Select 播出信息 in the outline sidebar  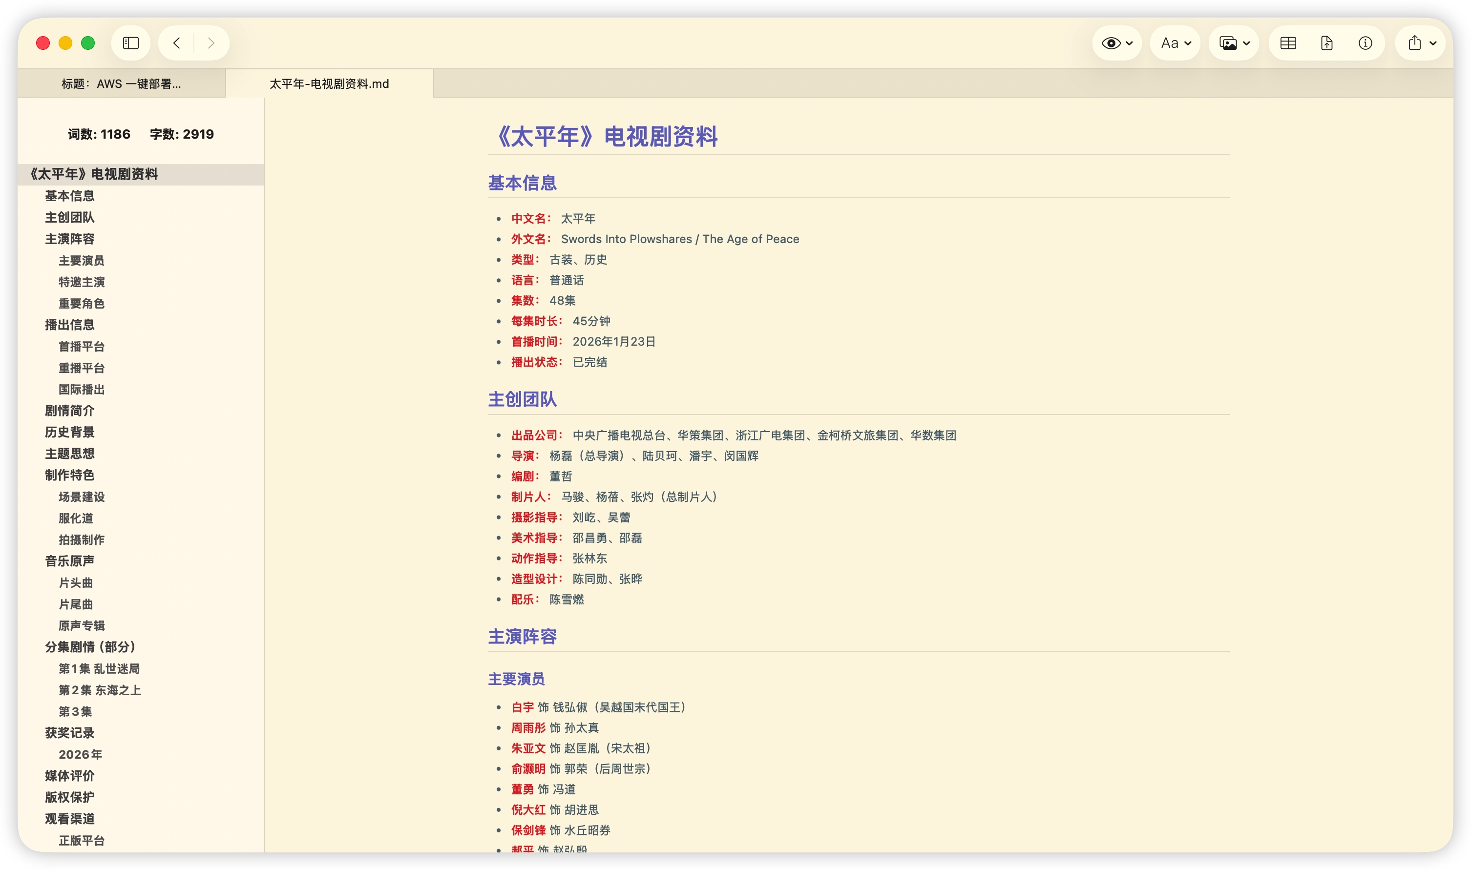pyautogui.click(x=70, y=325)
